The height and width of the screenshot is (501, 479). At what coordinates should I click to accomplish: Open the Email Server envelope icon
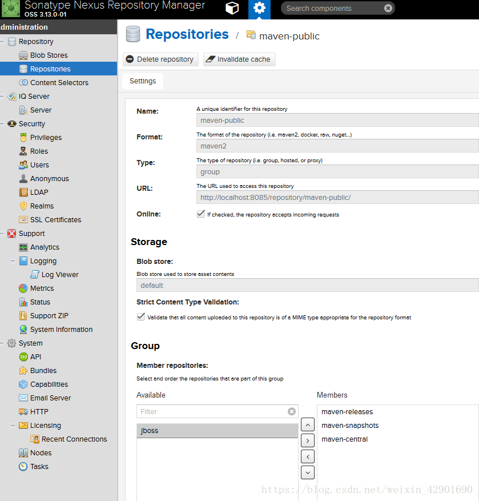pyautogui.click(x=23, y=398)
